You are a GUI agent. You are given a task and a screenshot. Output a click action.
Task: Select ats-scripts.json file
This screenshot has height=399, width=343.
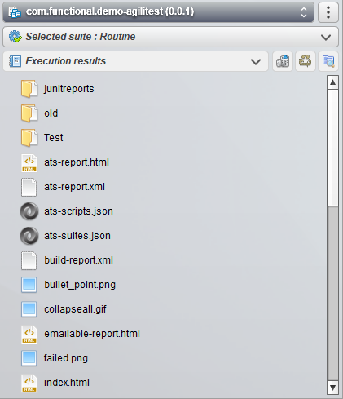coord(78,211)
